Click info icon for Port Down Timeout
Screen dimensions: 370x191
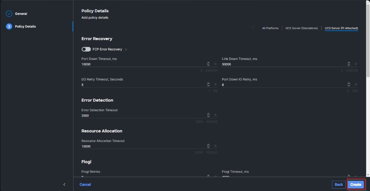pos(215,64)
